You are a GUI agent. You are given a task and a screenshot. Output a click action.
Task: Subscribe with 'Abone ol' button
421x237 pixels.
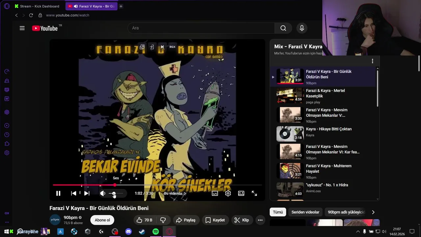coord(102,220)
